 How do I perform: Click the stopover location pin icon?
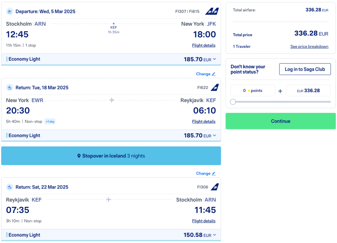coord(79,156)
